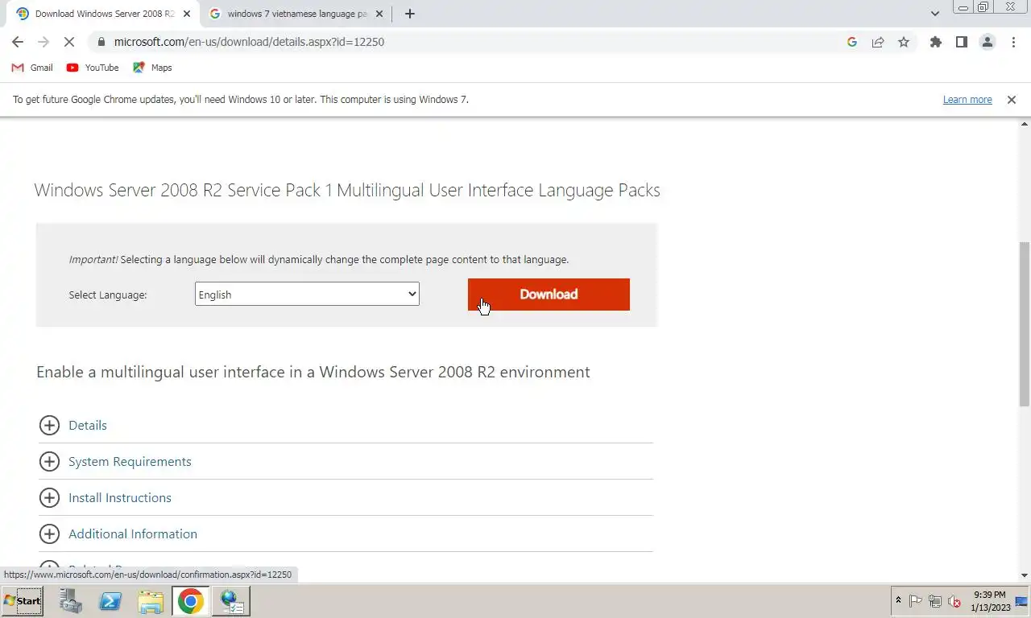The width and height of the screenshot is (1031, 618).
Task: Click the muted volume tray icon
Action: [954, 600]
